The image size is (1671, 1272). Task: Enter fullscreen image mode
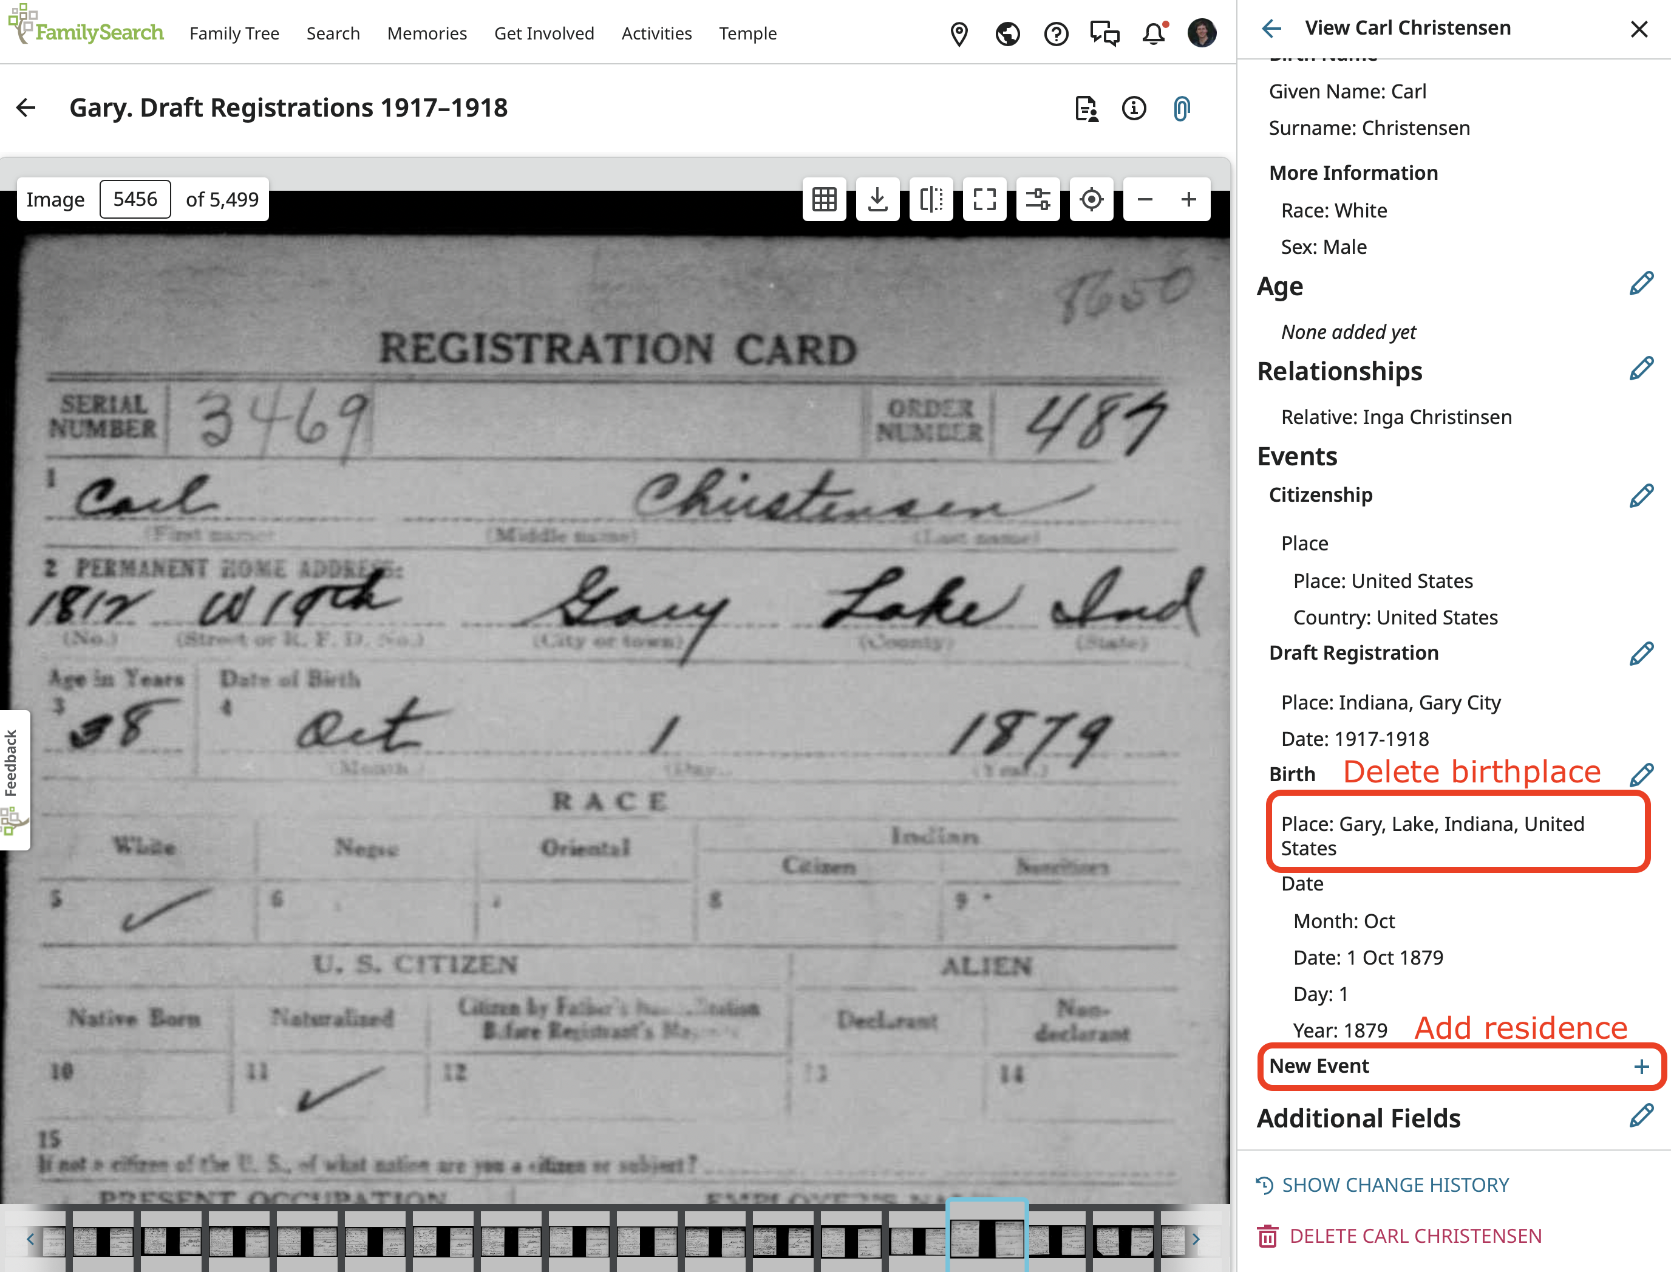click(985, 199)
